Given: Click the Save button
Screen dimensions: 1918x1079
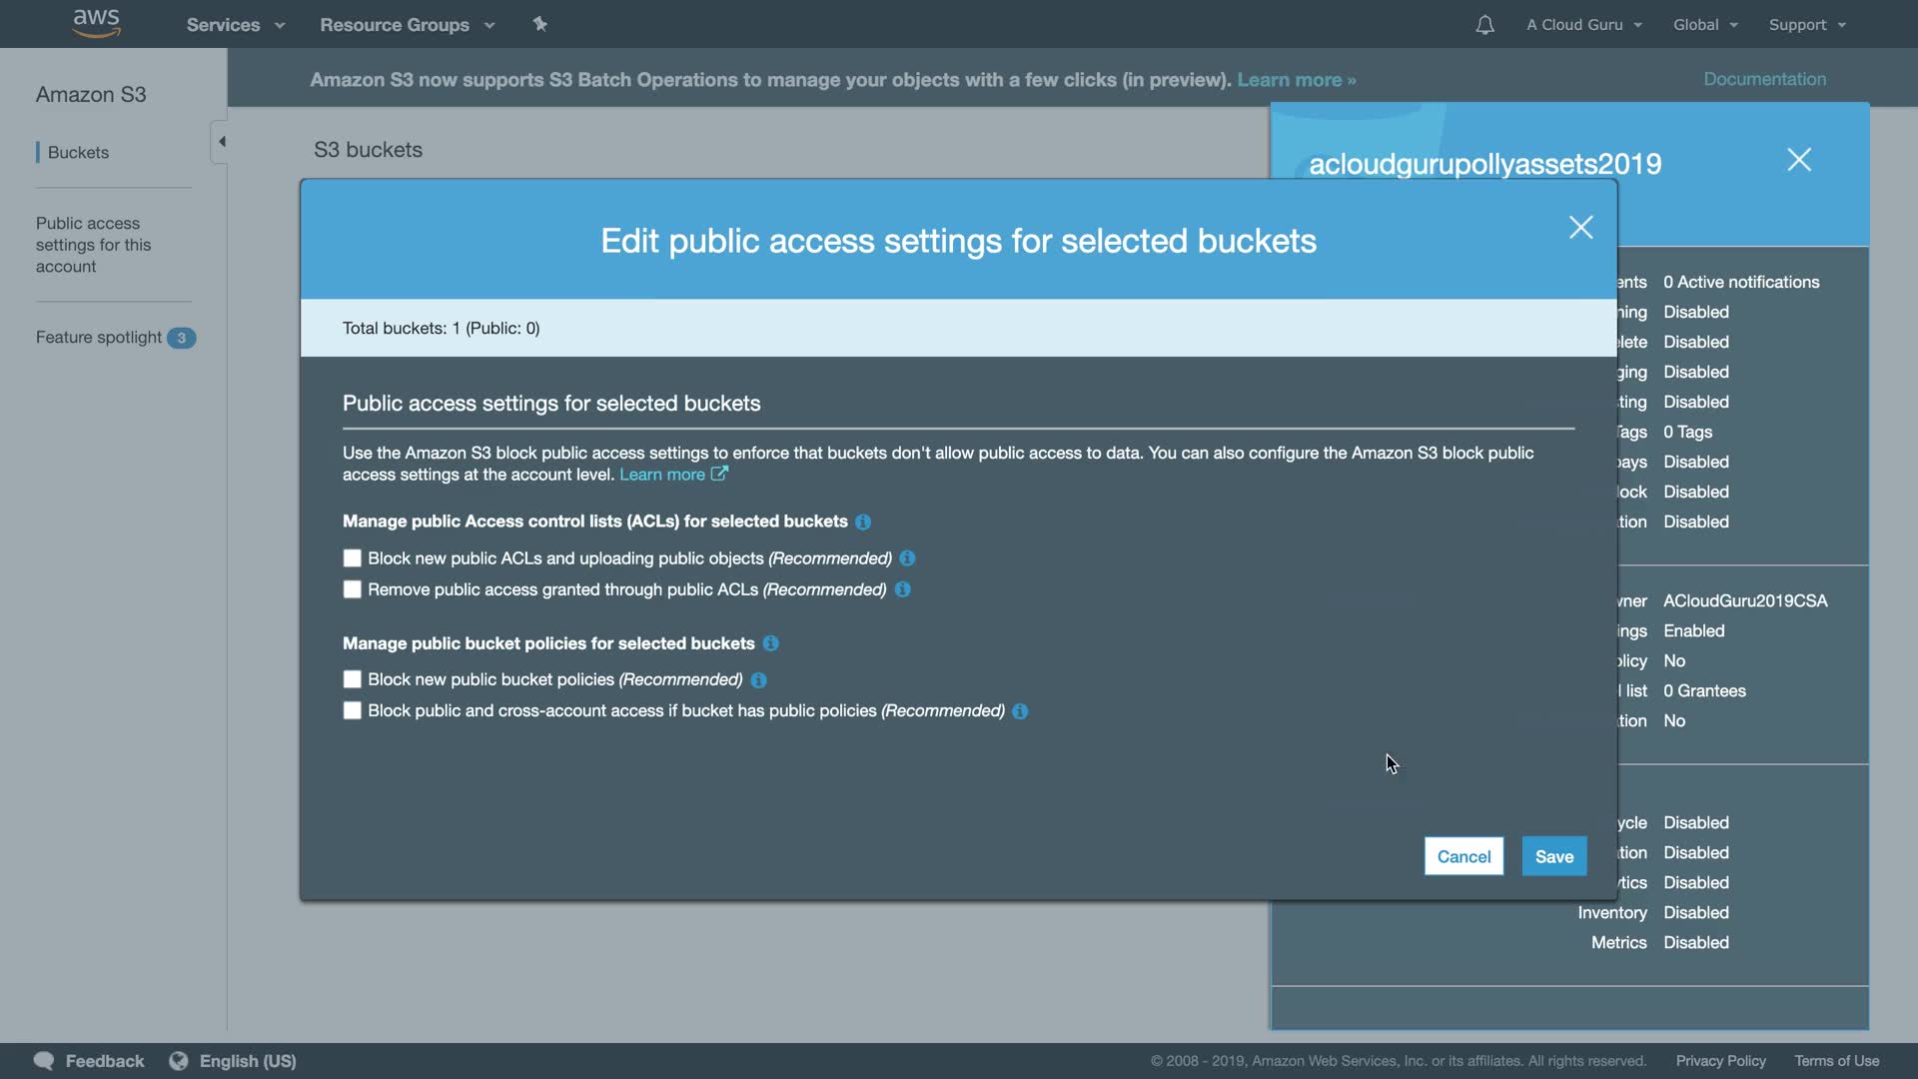Looking at the screenshot, I should pos(1553,856).
